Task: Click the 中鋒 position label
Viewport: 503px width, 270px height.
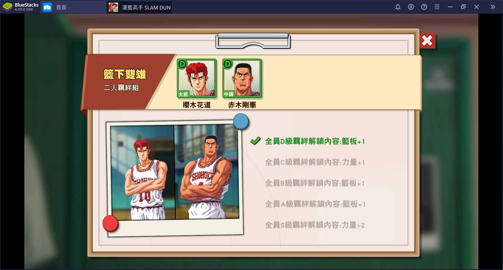Action: pyautogui.click(x=229, y=94)
